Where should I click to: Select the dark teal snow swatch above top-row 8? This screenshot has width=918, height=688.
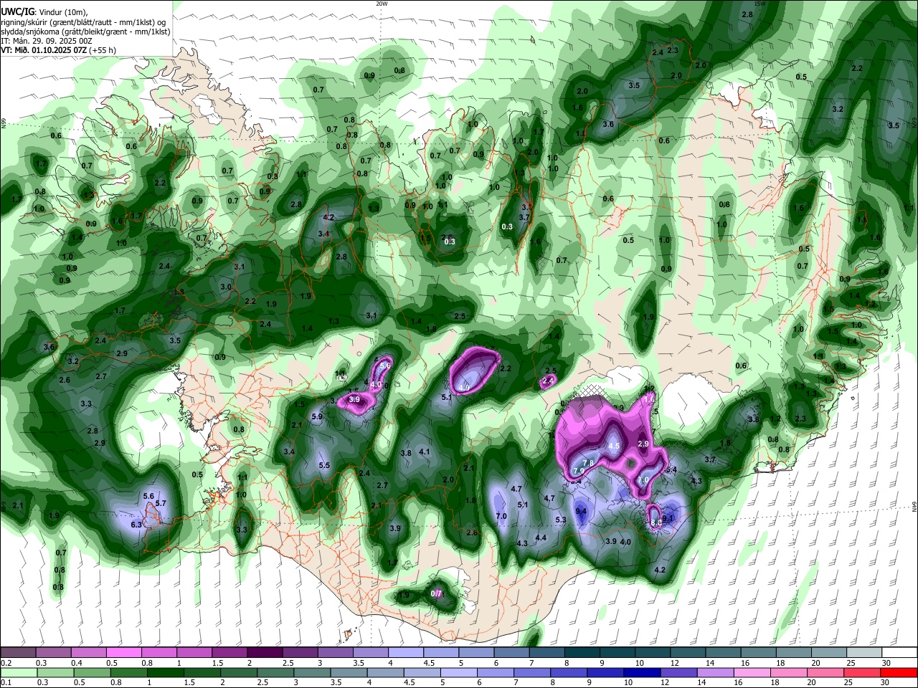(x=582, y=653)
